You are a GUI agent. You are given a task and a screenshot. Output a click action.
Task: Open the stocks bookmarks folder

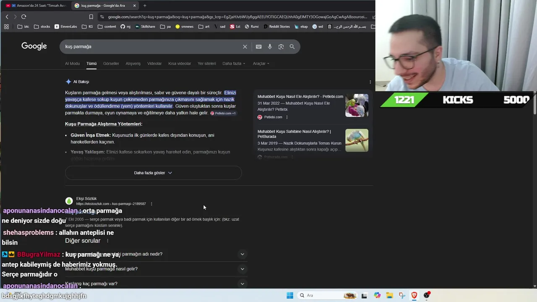pyautogui.click(x=42, y=26)
